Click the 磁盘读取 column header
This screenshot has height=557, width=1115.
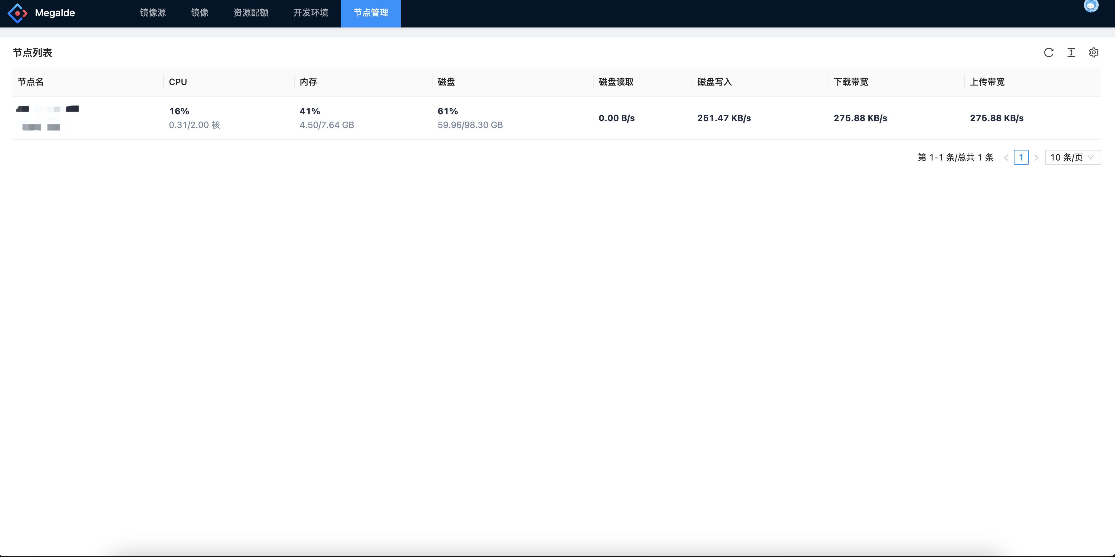point(616,82)
